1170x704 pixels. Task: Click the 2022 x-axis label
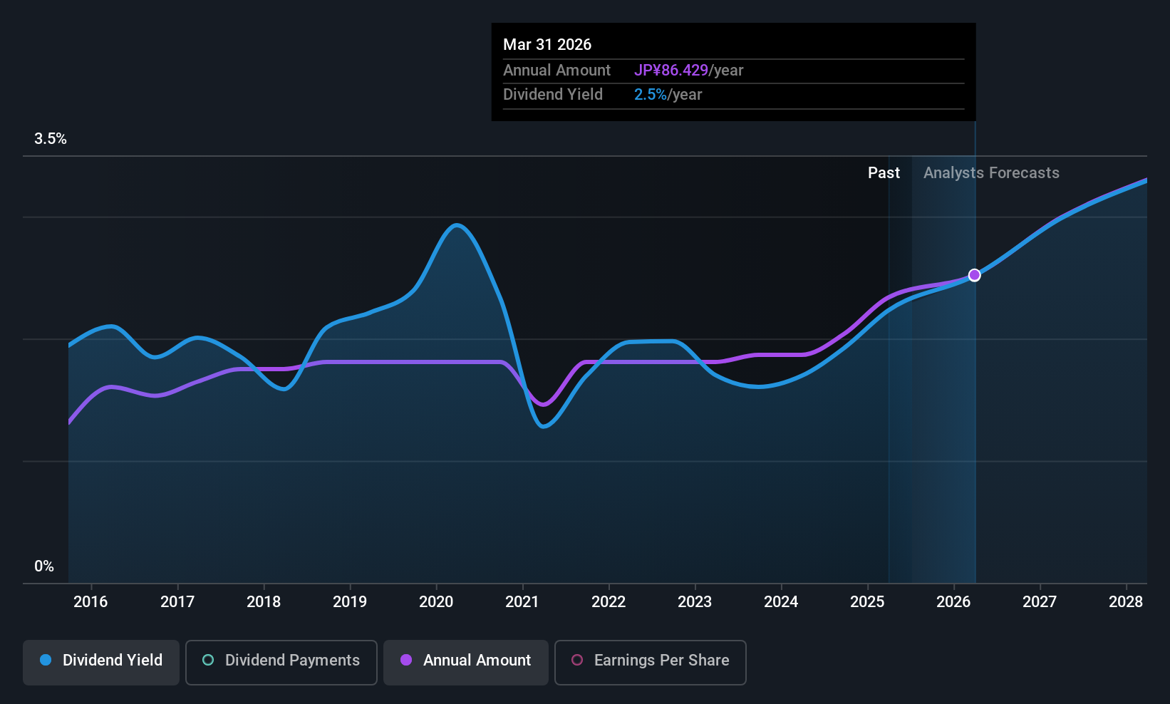(x=609, y=601)
